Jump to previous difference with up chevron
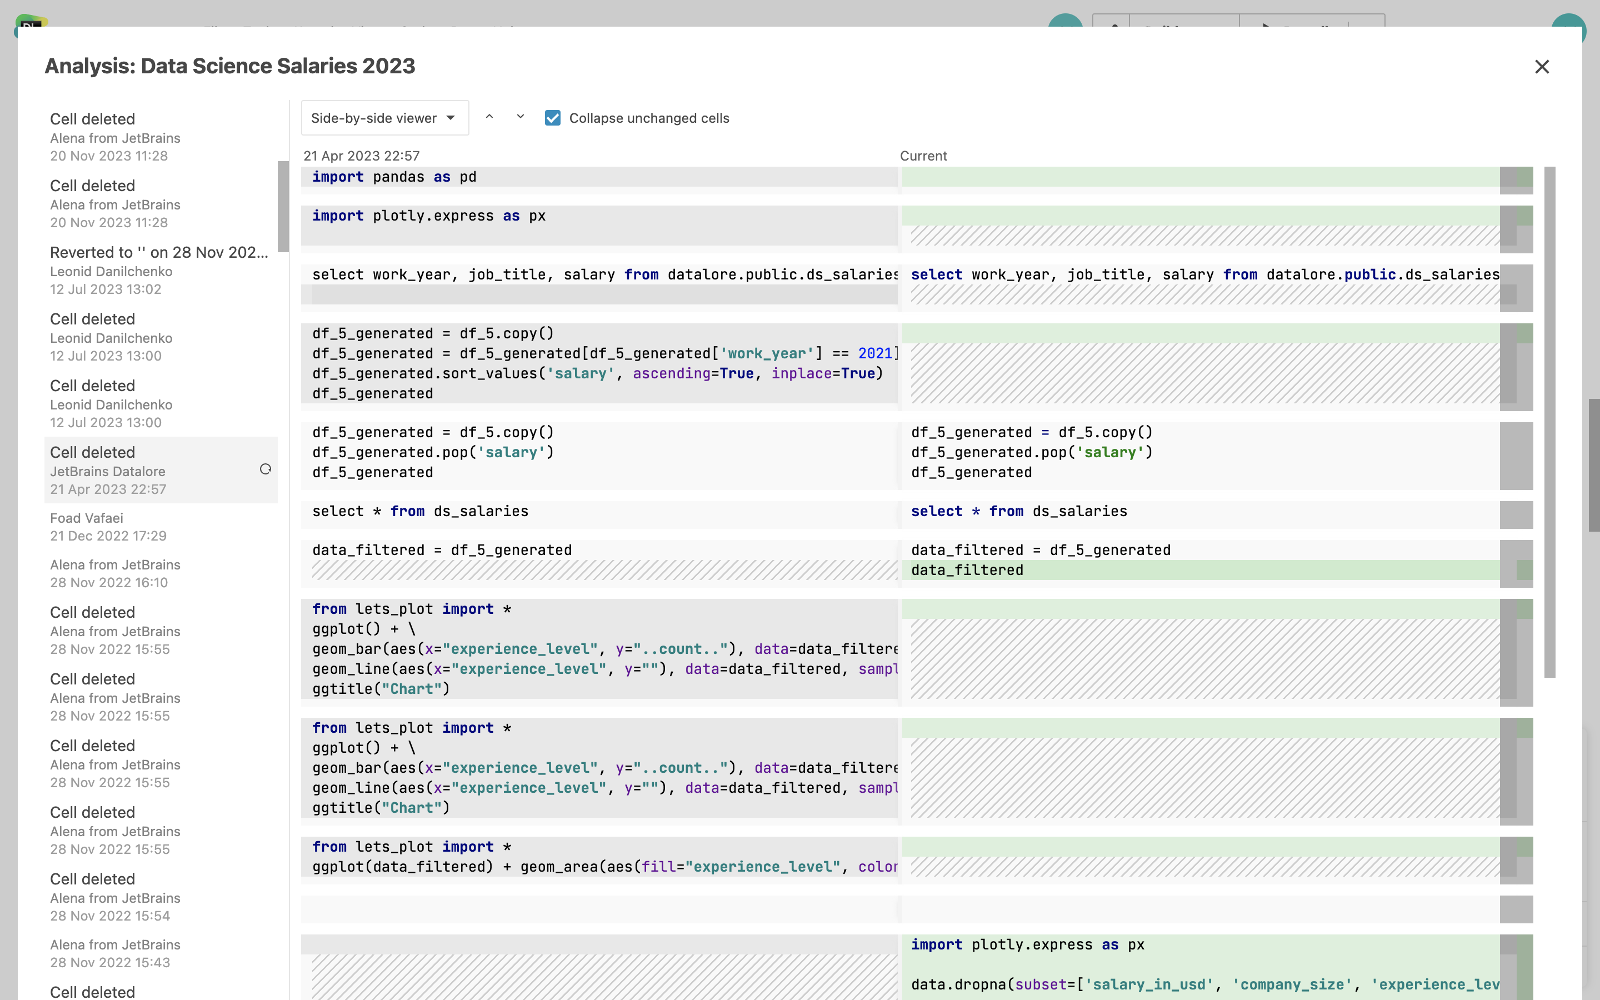The image size is (1600, 1000). pos(489,117)
